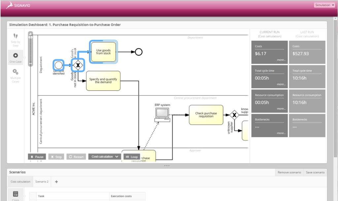
Task: Click the Task column header
Action: [x=73, y=196]
